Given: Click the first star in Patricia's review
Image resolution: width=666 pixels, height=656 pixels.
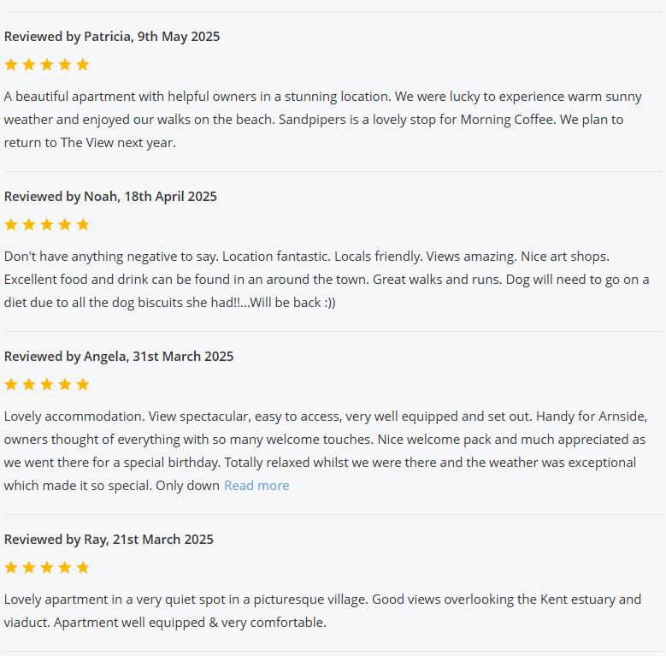Looking at the screenshot, I should 11,65.
